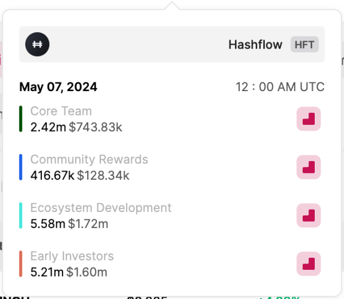The width and height of the screenshot is (344, 299).
Task: Click the blue Community Rewards color bar
Action: [21, 167]
